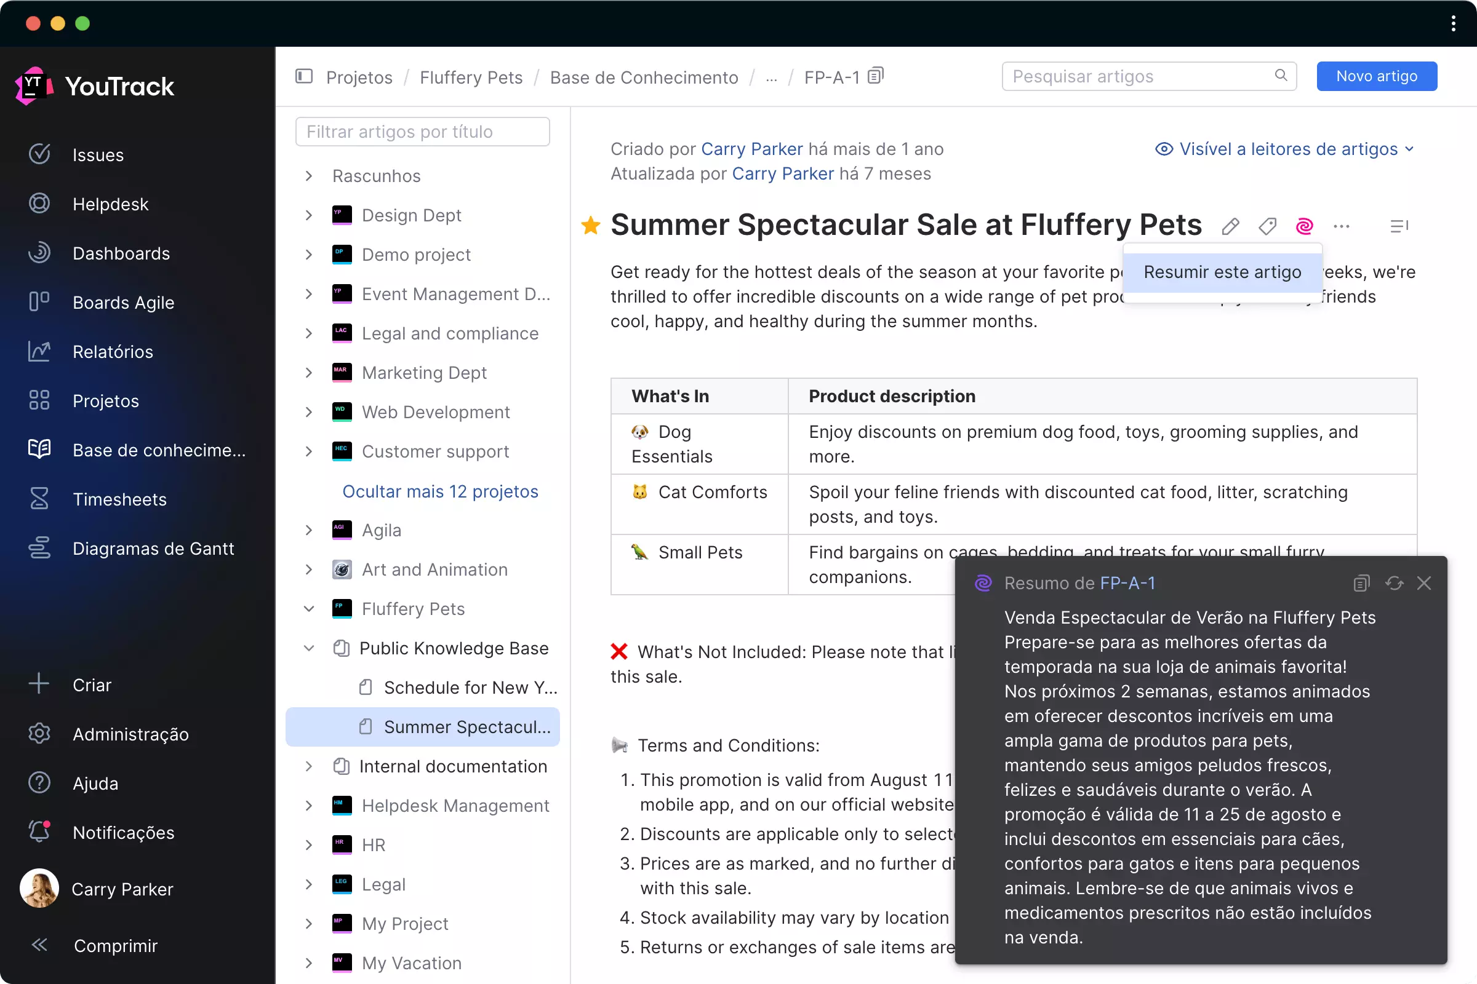Copy the FP-A-1 article ID icon
Screen dimensions: 1477x984
pyautogui.click(x=875, y=76)
